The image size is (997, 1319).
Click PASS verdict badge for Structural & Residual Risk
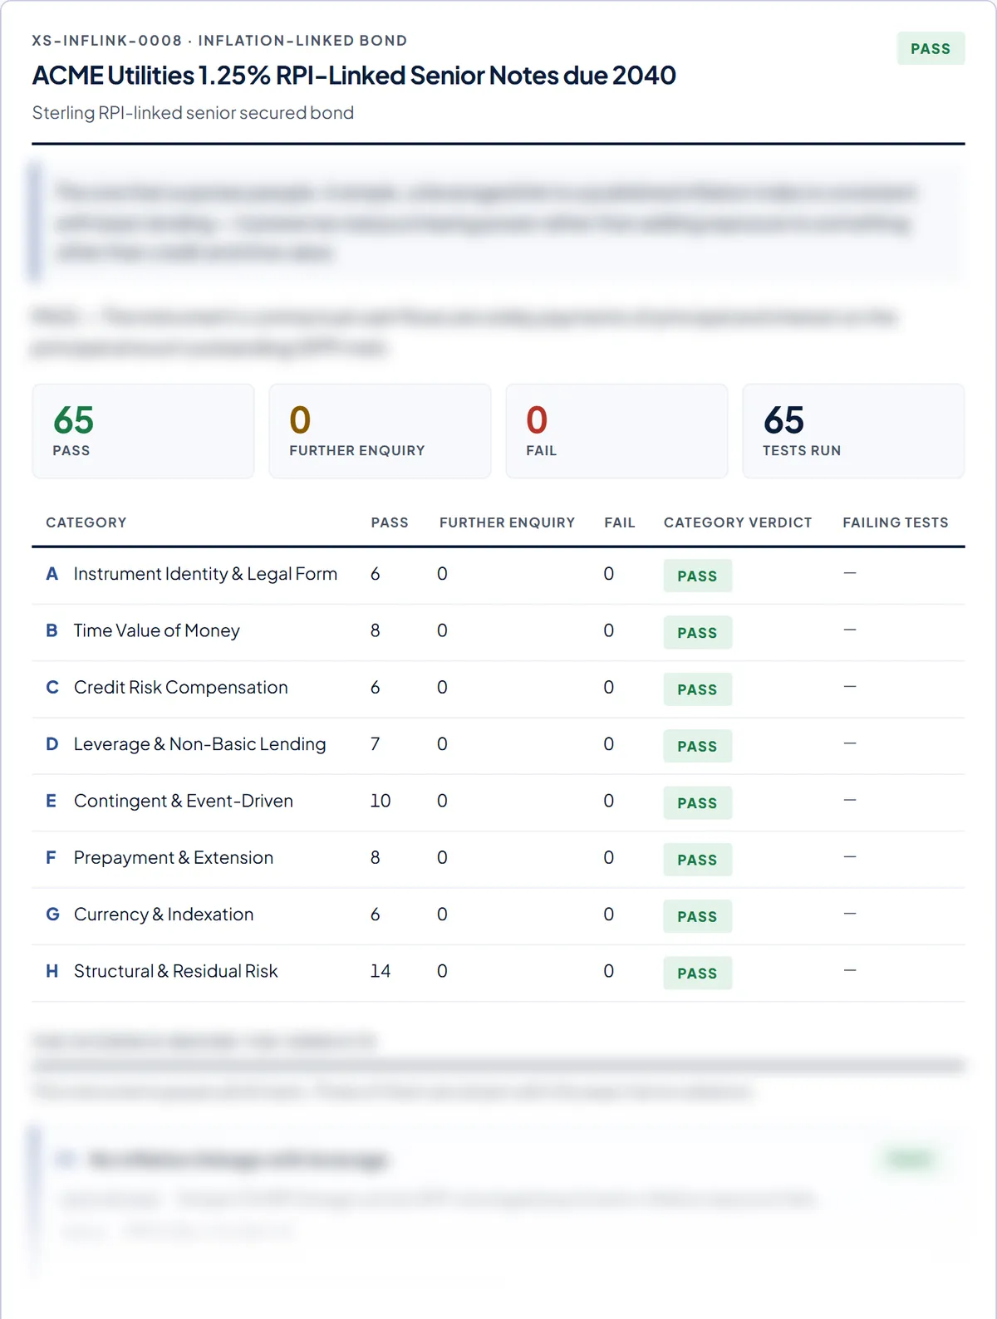[x=697, y=973]
